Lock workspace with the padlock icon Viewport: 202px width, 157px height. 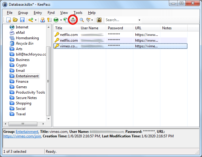tap(99, 20)
